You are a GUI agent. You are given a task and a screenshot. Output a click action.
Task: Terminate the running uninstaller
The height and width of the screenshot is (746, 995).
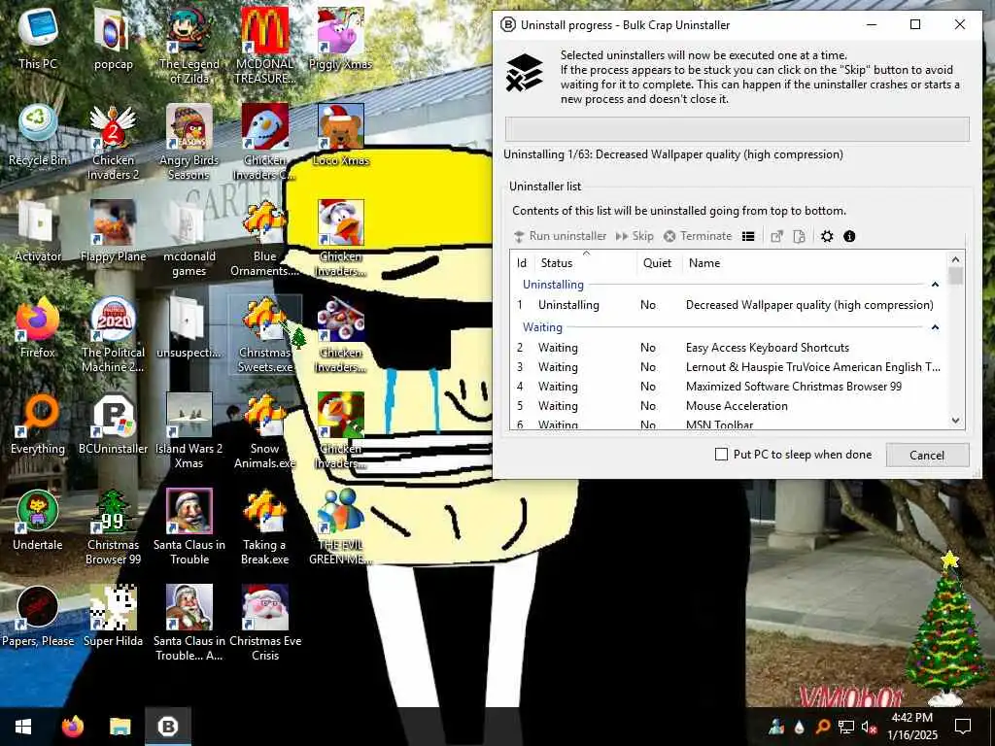(x=698, y=236)
